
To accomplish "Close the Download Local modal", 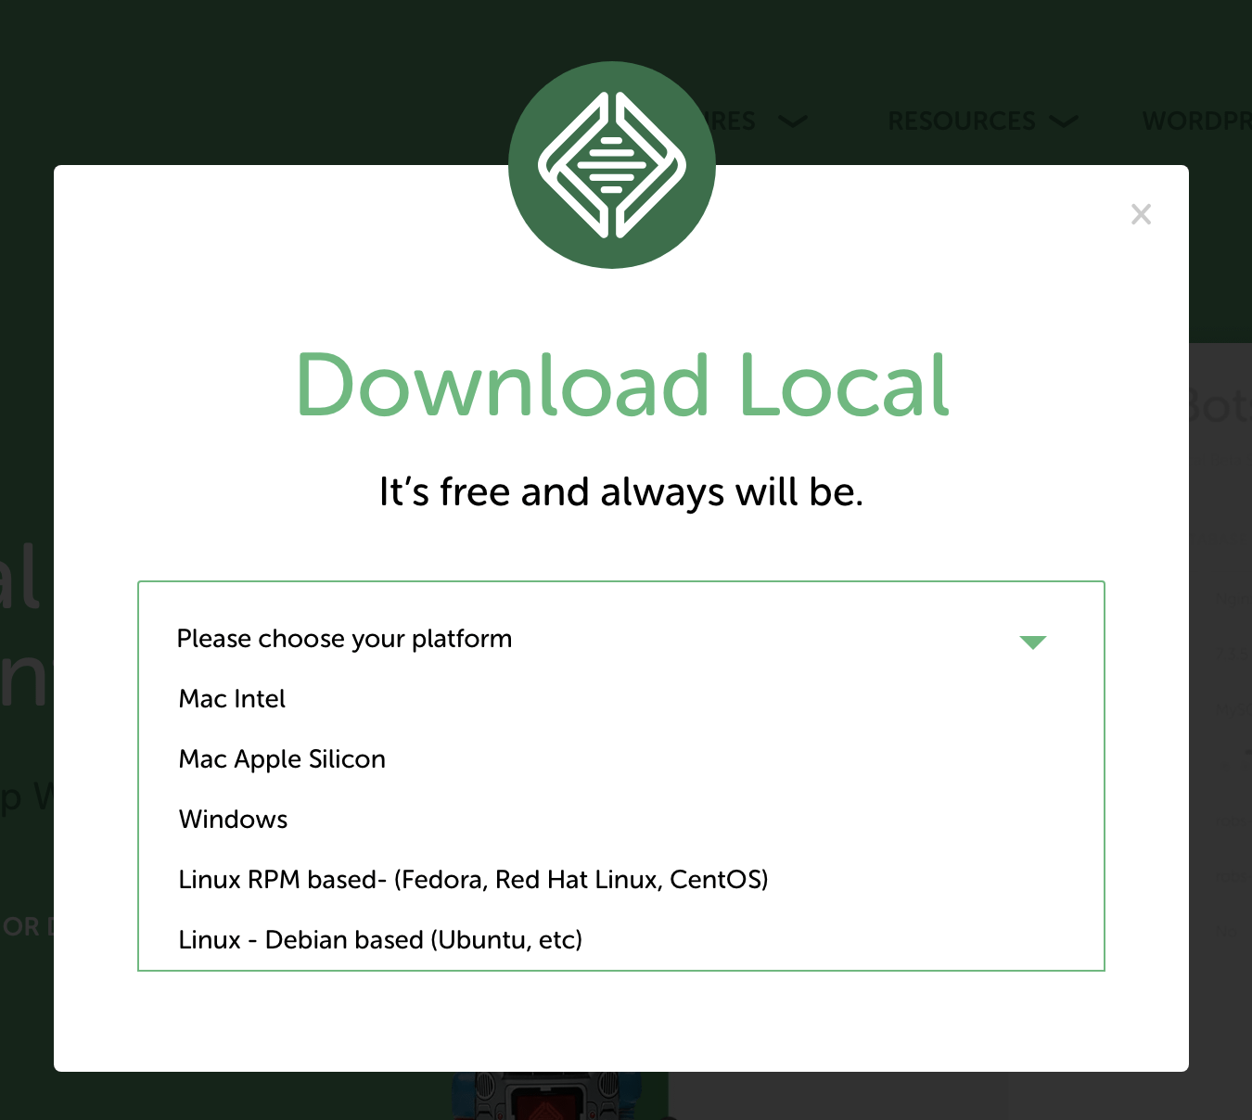I will click(x=1141, y=215).
